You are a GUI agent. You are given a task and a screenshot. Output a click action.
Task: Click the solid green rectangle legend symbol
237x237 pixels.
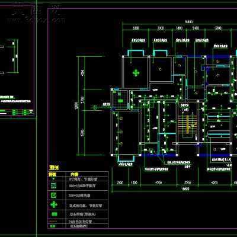pos(54,214)
